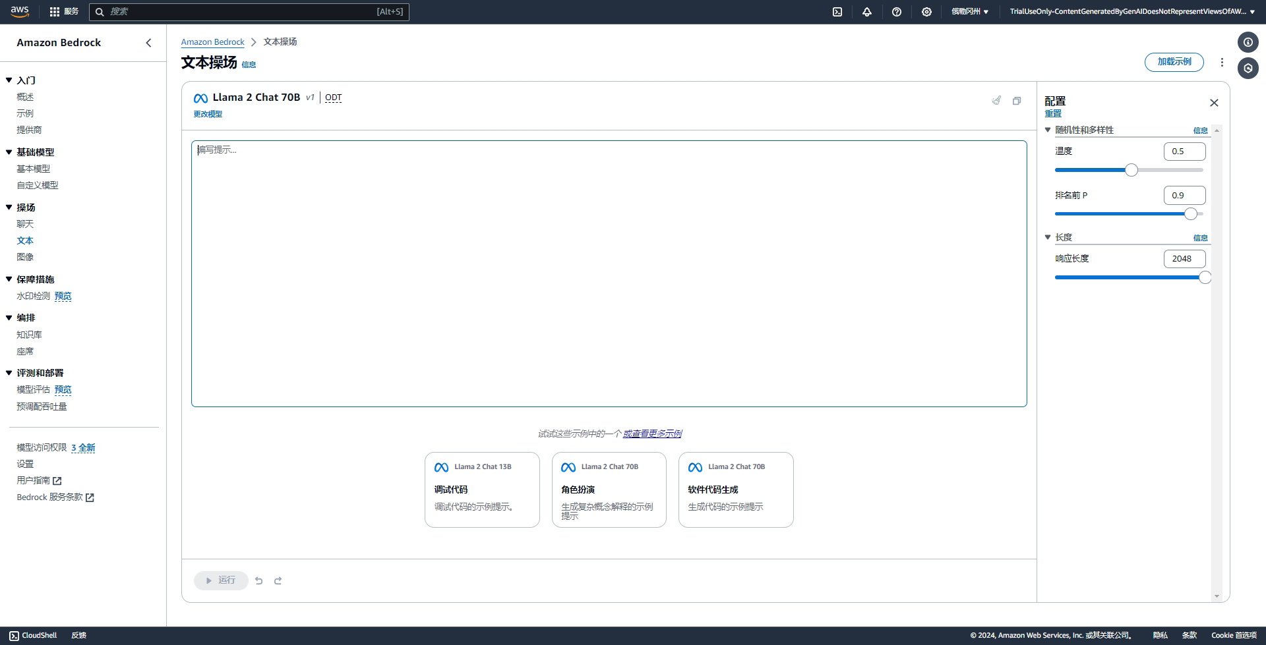Screen dimensions: 1266x645
Task: Switch to the 聊天 playground
Action: 25,224
